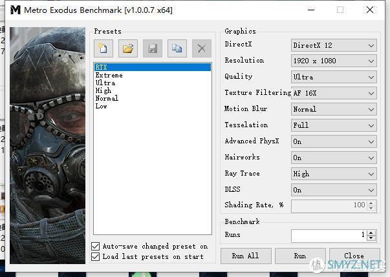The image size is (390, 277).
Task: Open the Motion Blur dropdown
Action: coord(334,110)
